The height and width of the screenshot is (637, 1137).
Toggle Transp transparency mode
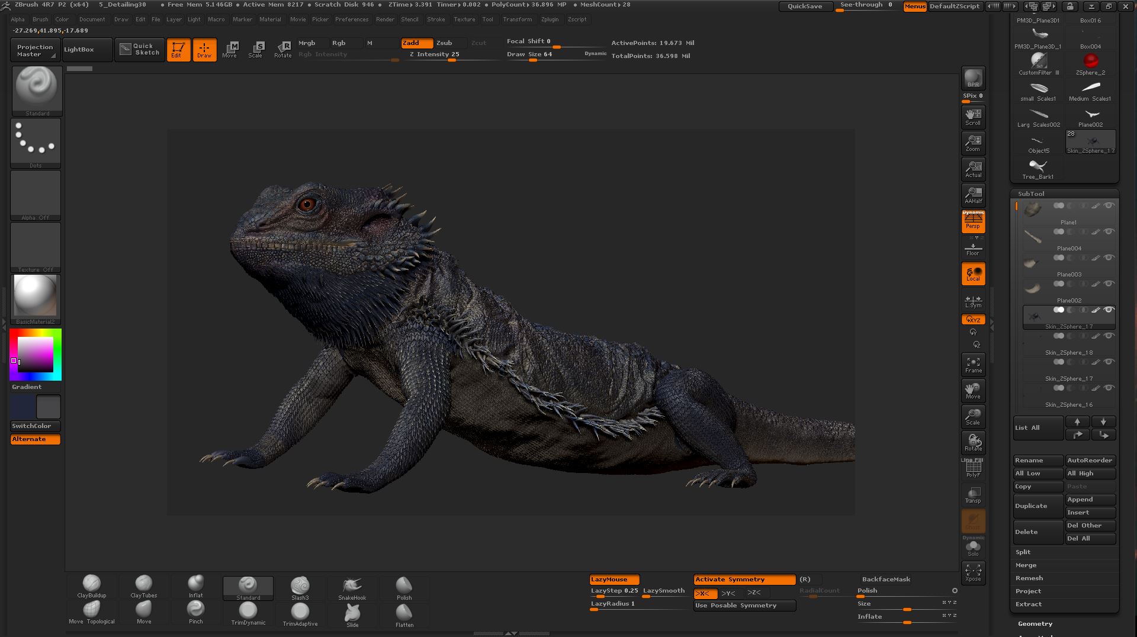click(x=973, y=495)
